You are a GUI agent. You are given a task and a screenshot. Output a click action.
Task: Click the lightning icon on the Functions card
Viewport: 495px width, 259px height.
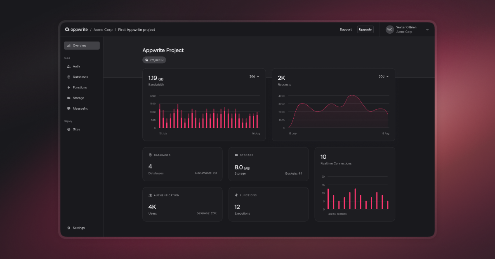pos(236,195)
